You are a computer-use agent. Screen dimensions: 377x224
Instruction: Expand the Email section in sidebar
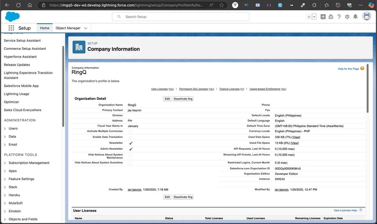pos(5,144)
